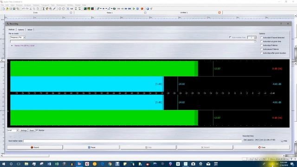This screenshot has height=167, width=297.
Task: Select the Untitled 1 document tab
Action: (x=184, y=13)
